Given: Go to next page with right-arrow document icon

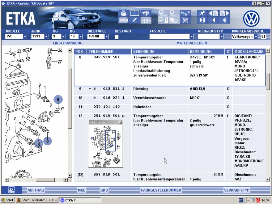Looking at the screenshot, I should 225,13.
